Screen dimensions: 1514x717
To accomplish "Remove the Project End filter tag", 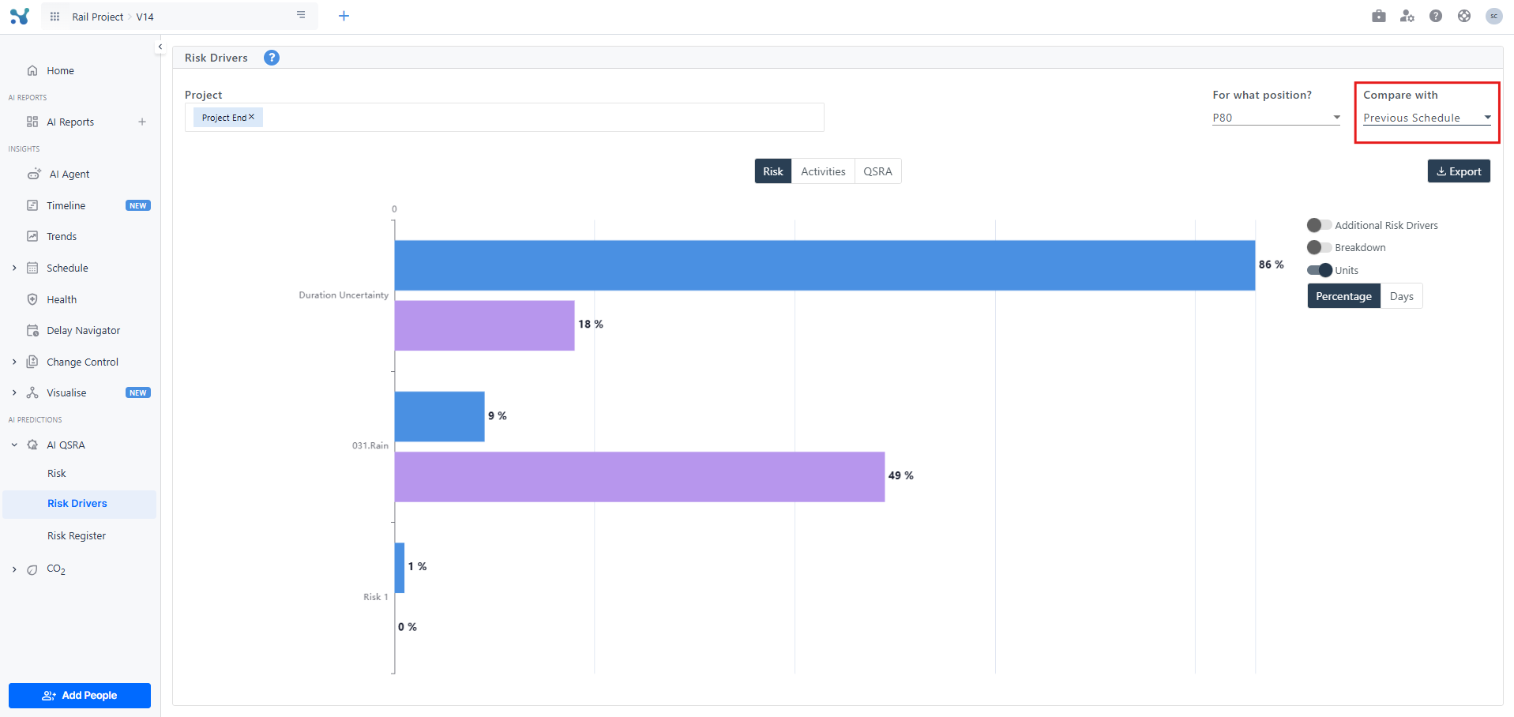I will click(x=252, y=117).
